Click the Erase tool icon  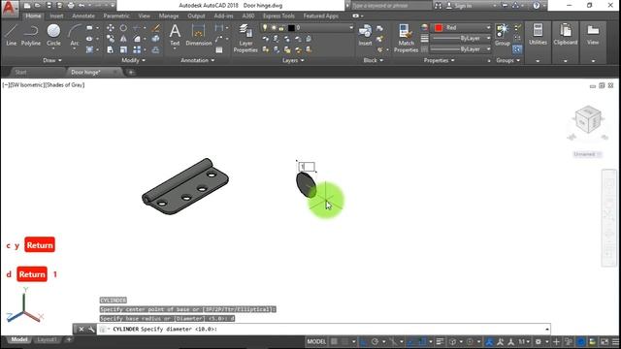(156, 28)
